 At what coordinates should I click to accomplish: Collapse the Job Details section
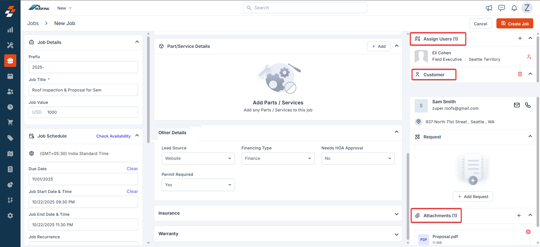pyautogui.click(x=137, y=42)
